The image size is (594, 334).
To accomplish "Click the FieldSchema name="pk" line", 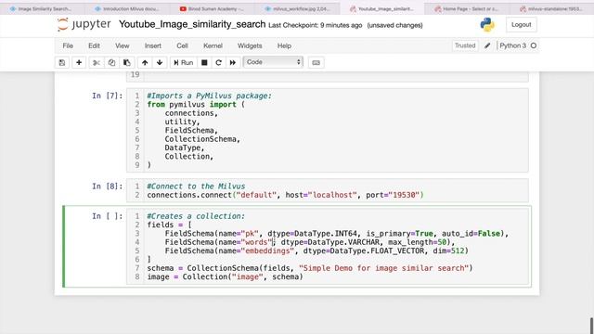I will (336, 234).
